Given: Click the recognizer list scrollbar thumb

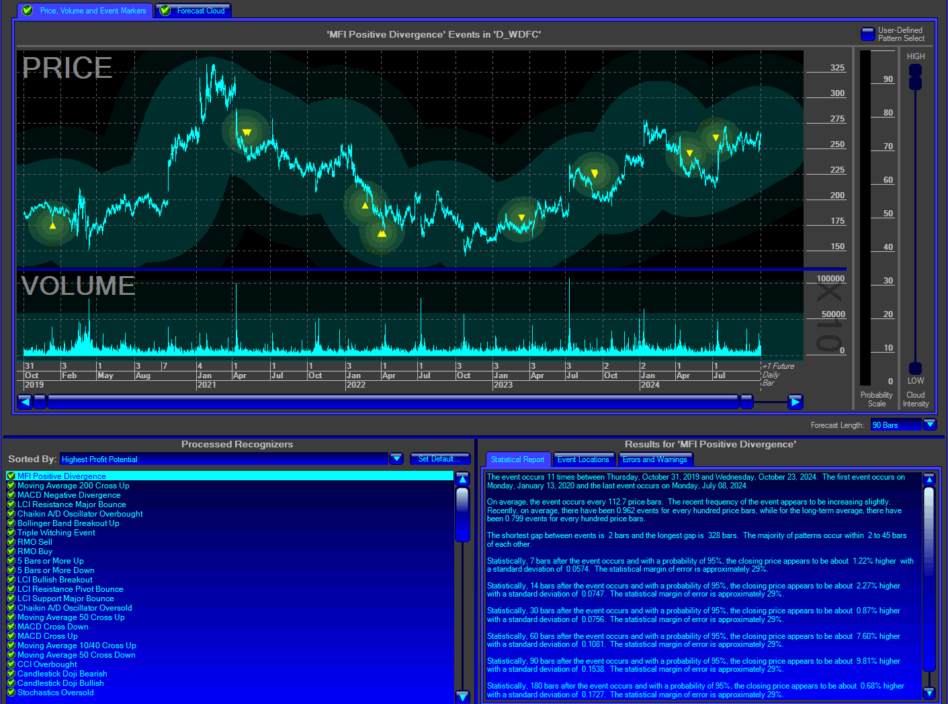Looking at the screenshot, I should 462,514.
